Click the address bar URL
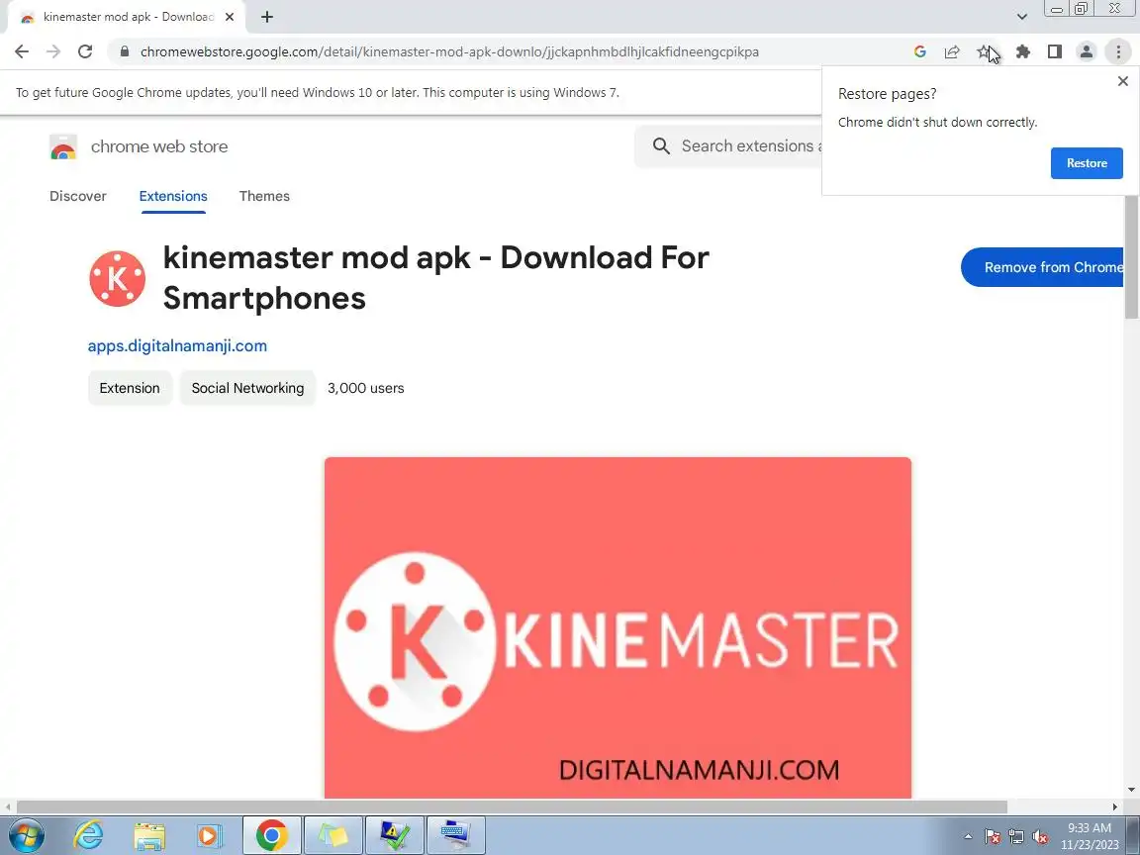Screen dimensions: 1140x855 coord(449,51)
